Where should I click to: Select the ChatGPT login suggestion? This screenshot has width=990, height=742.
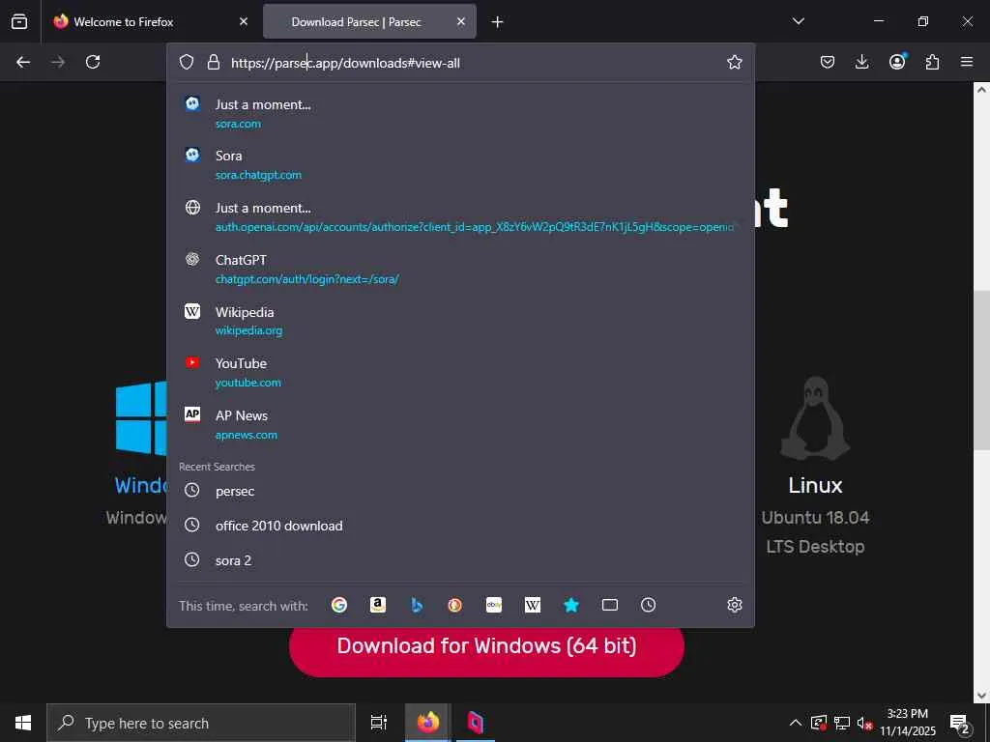pyautogui.click(x=460, y=269)
